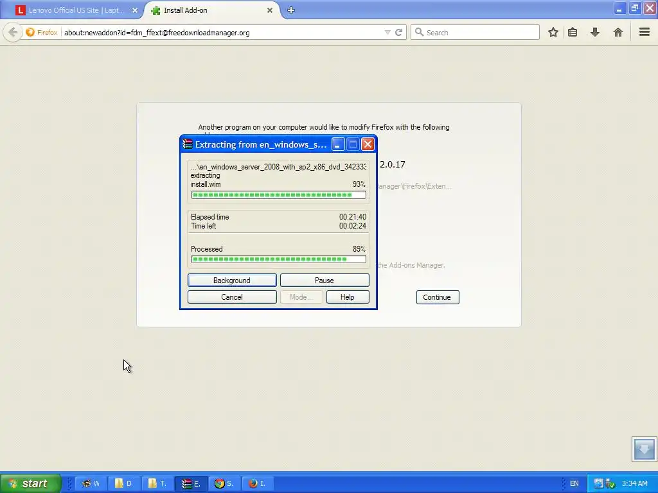Open the Firefox hamburger menu
This screenshot has width=658, height=493.
[645, 32]
